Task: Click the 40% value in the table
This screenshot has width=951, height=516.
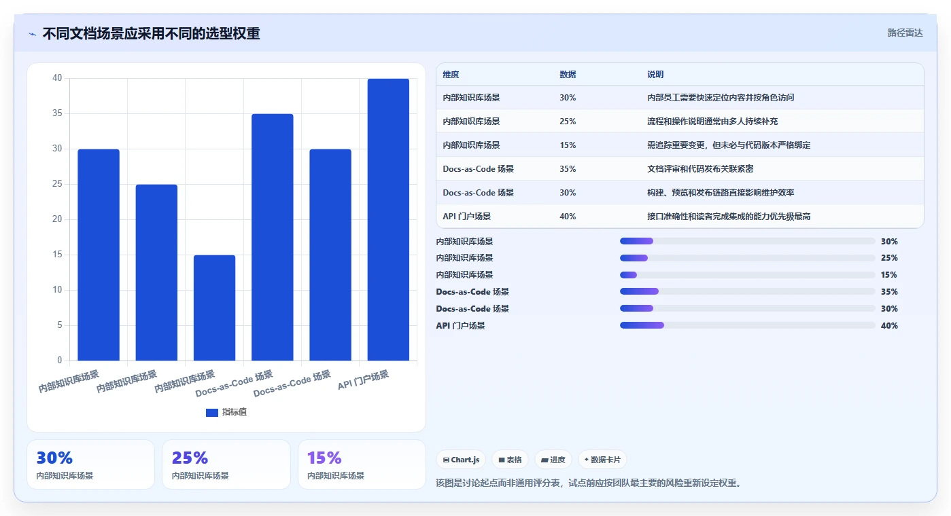Action: pos(568,217)
